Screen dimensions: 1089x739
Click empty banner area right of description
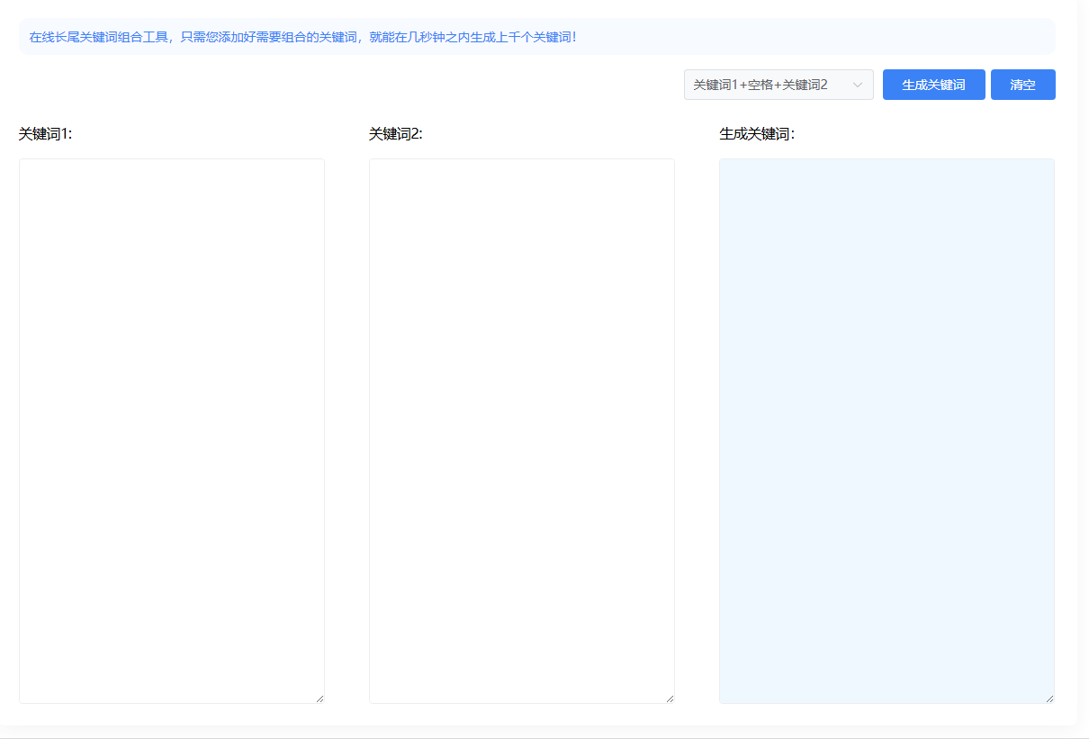click(x=810, y=38)
